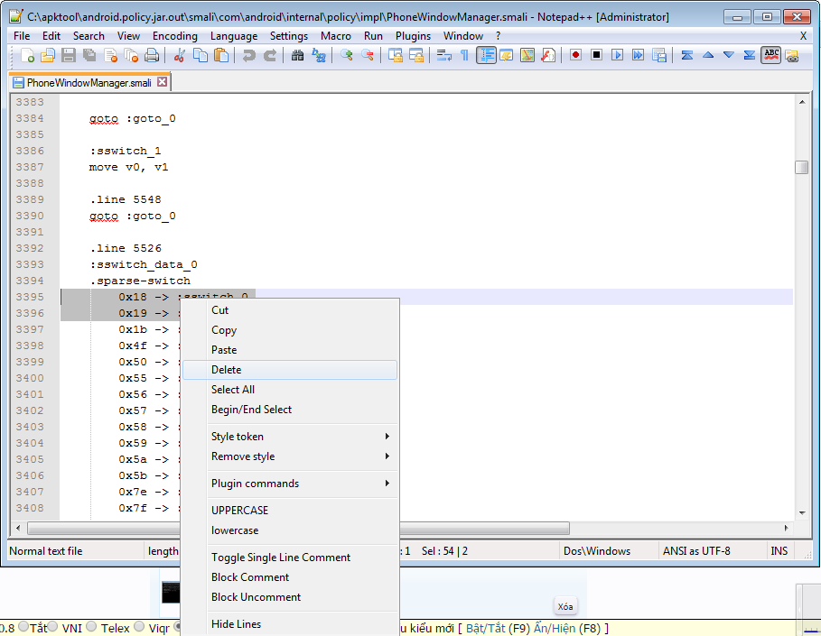The width and height of the screenshot is (821, 636).
Task: Open the Search menu
Action: pos(89,36)
